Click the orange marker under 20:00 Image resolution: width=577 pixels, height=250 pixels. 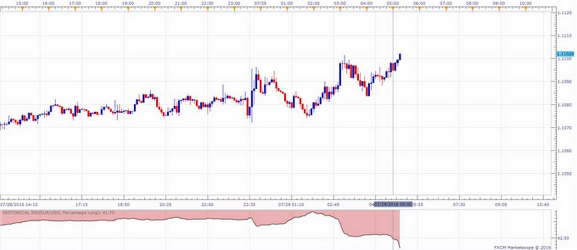tap(154, 9)
